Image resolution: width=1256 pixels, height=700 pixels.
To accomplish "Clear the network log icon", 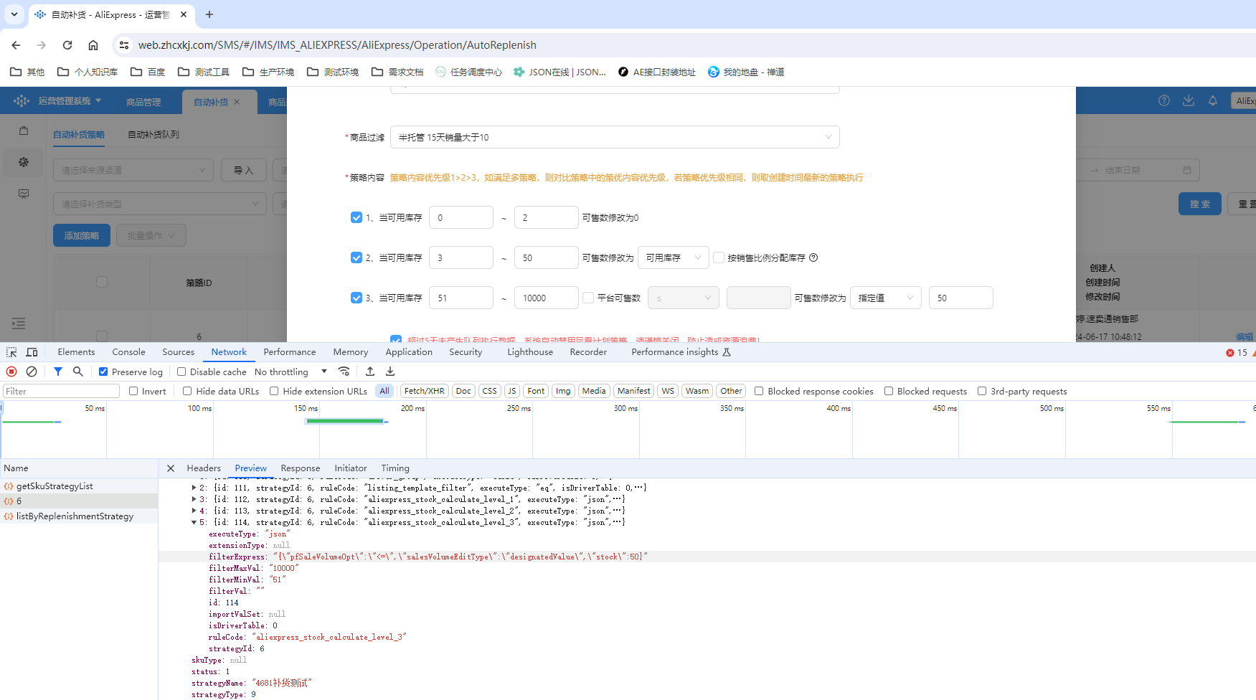I will 32,372.
